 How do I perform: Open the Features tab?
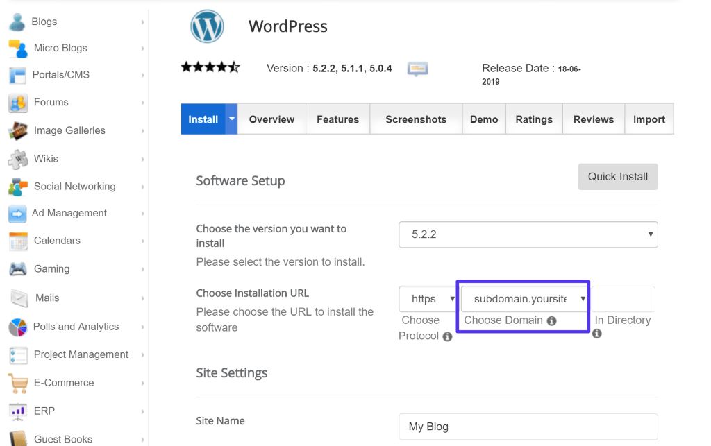point(338,119)
